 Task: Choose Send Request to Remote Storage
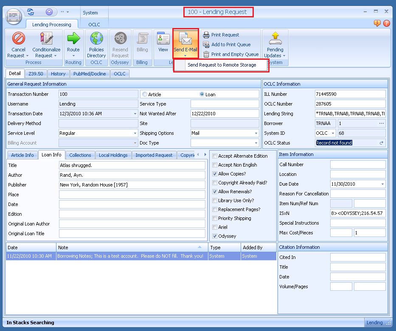coord(222,65)
